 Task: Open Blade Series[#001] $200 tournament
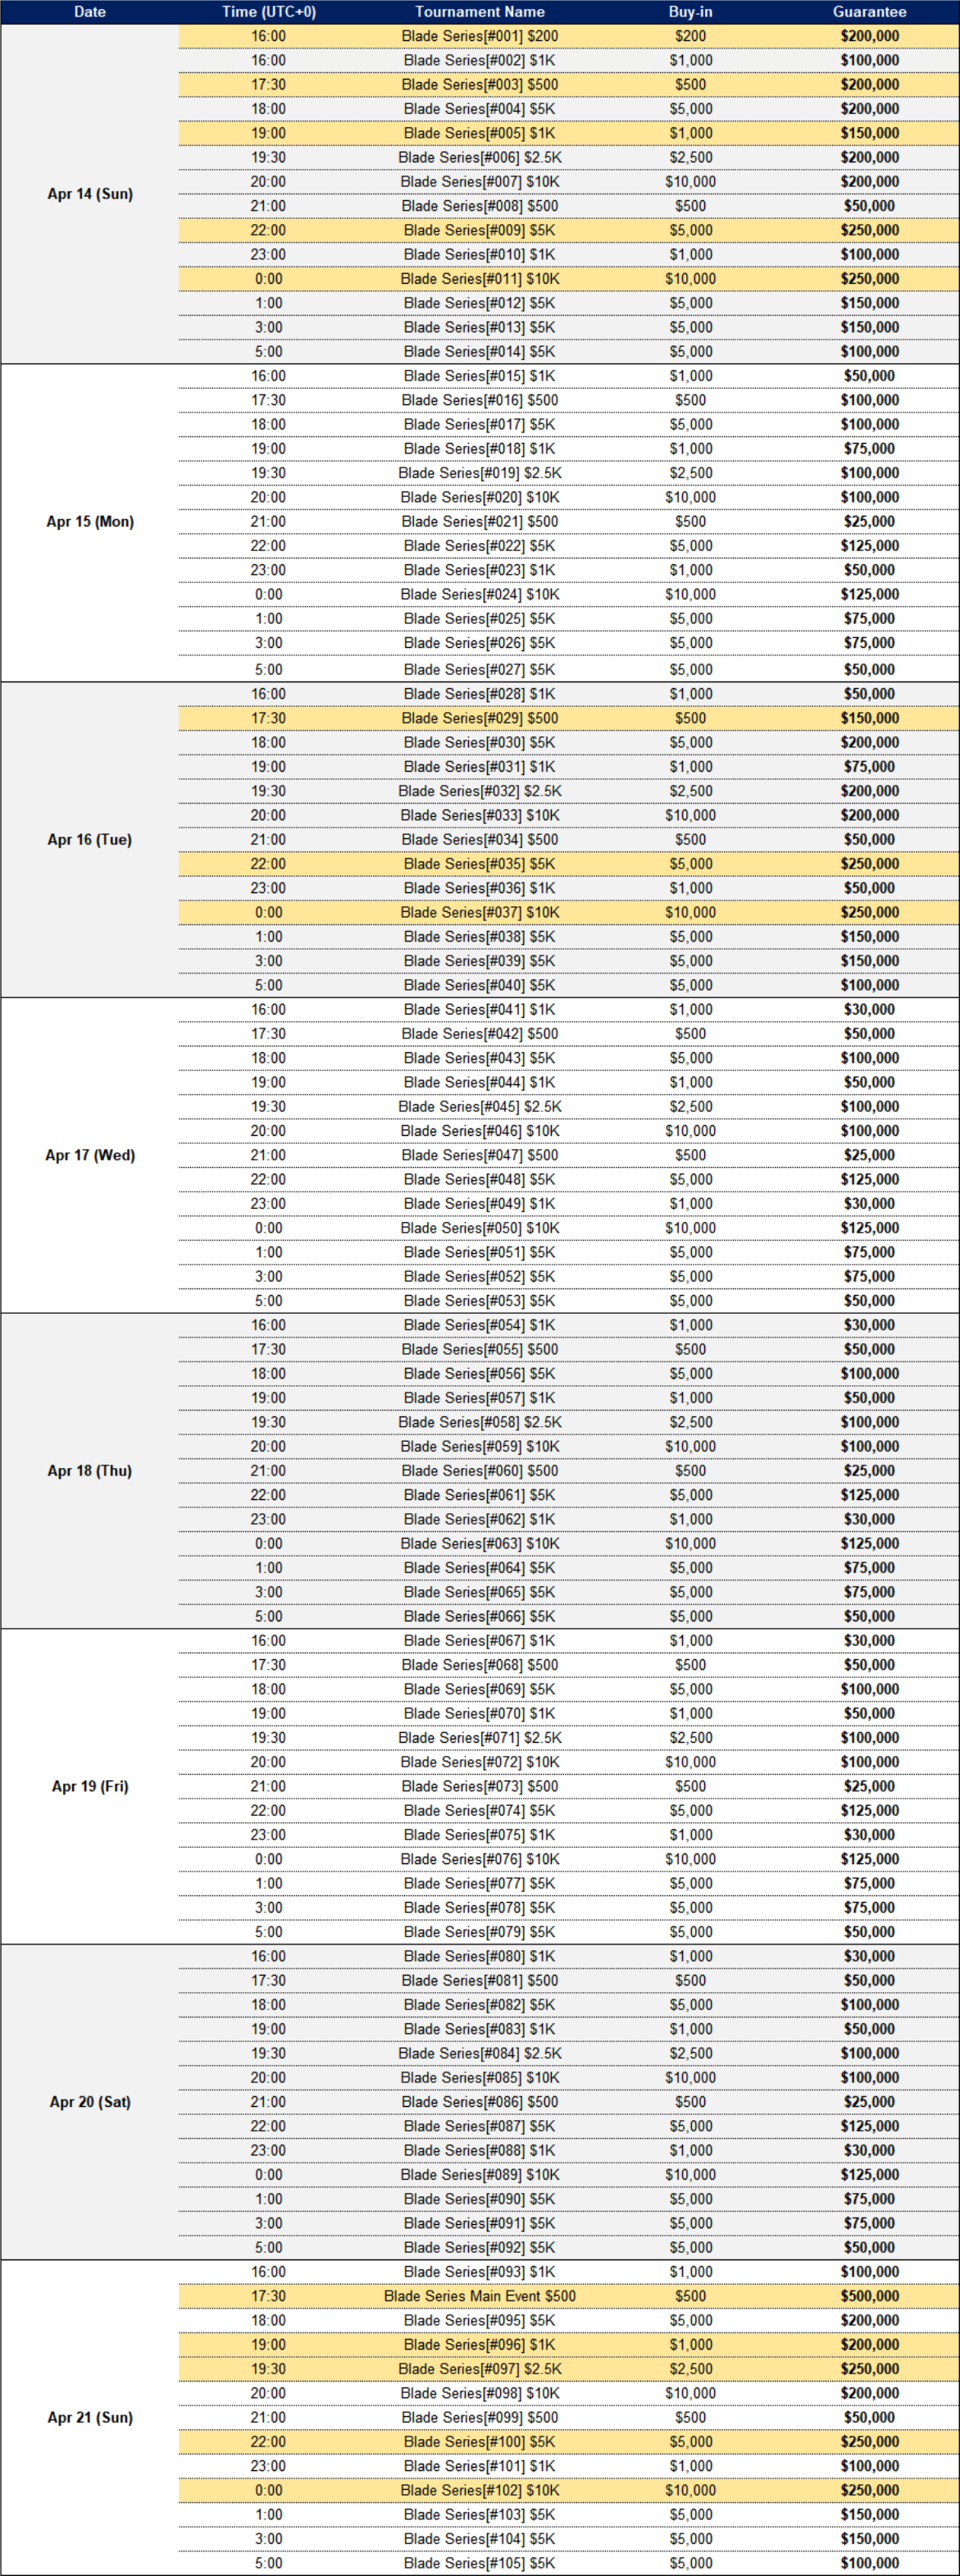coord(480,36)
